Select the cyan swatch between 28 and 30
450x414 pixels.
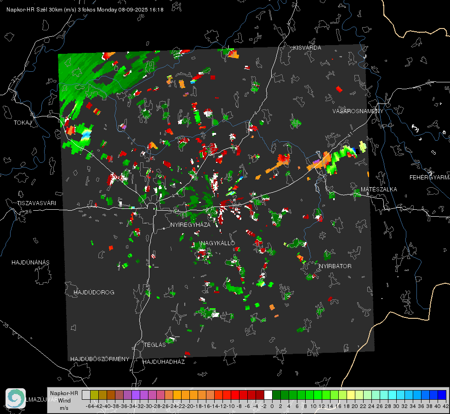392,395
